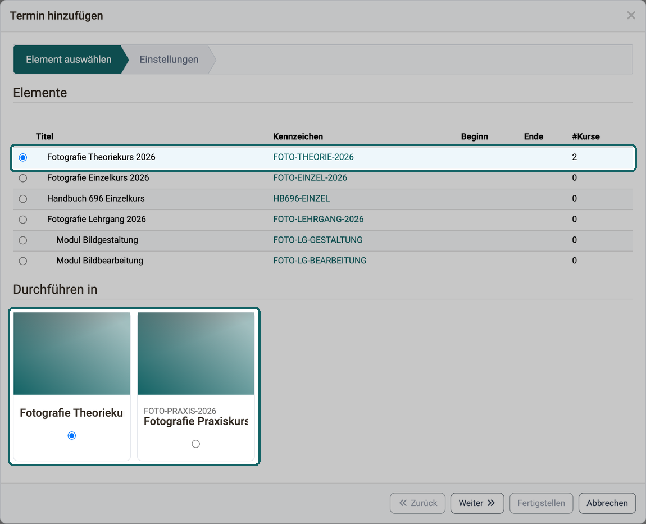
Task: Select Modul Bildgestaltung radio button
Action: coord(23,240)
